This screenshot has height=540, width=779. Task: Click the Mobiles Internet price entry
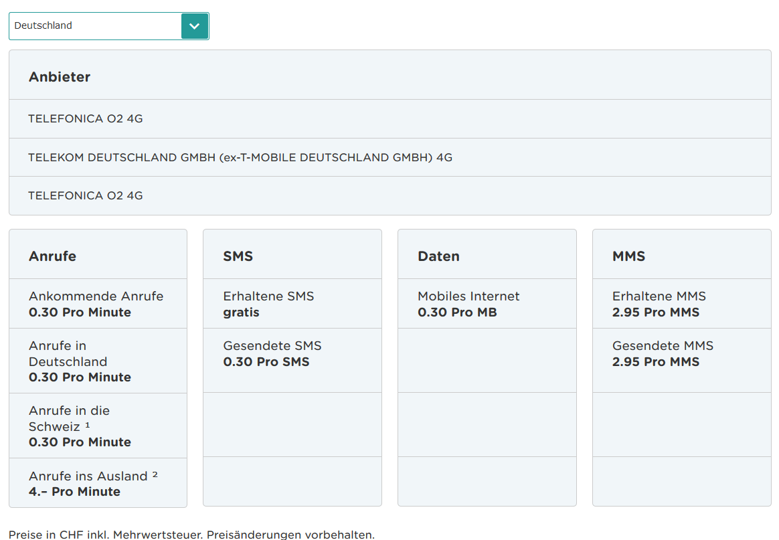pos(468,304)
